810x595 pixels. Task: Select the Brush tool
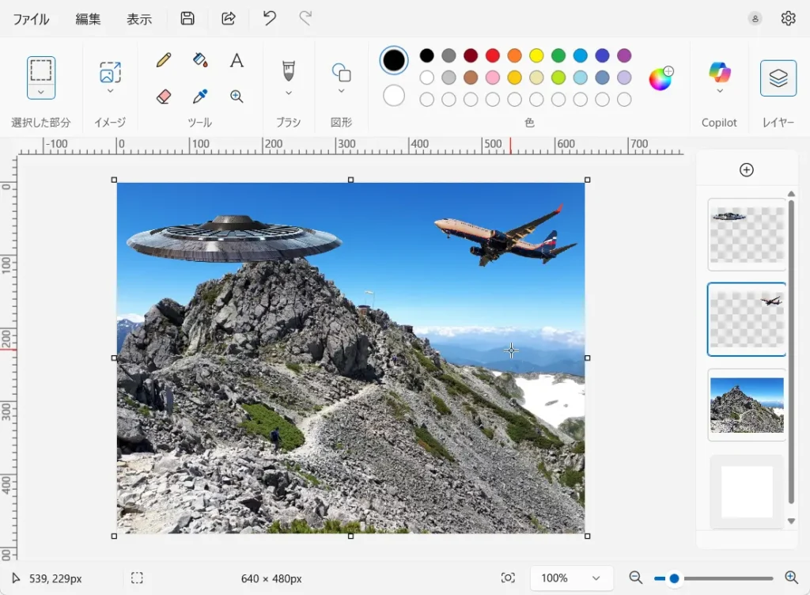pos(289,71)
